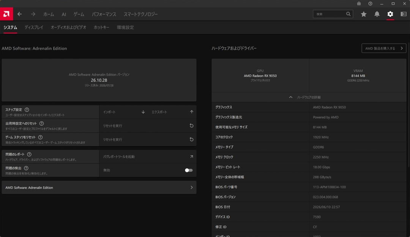Click リセットを実行 for 出荷時設定
The image size is (410, 237).
148,126
